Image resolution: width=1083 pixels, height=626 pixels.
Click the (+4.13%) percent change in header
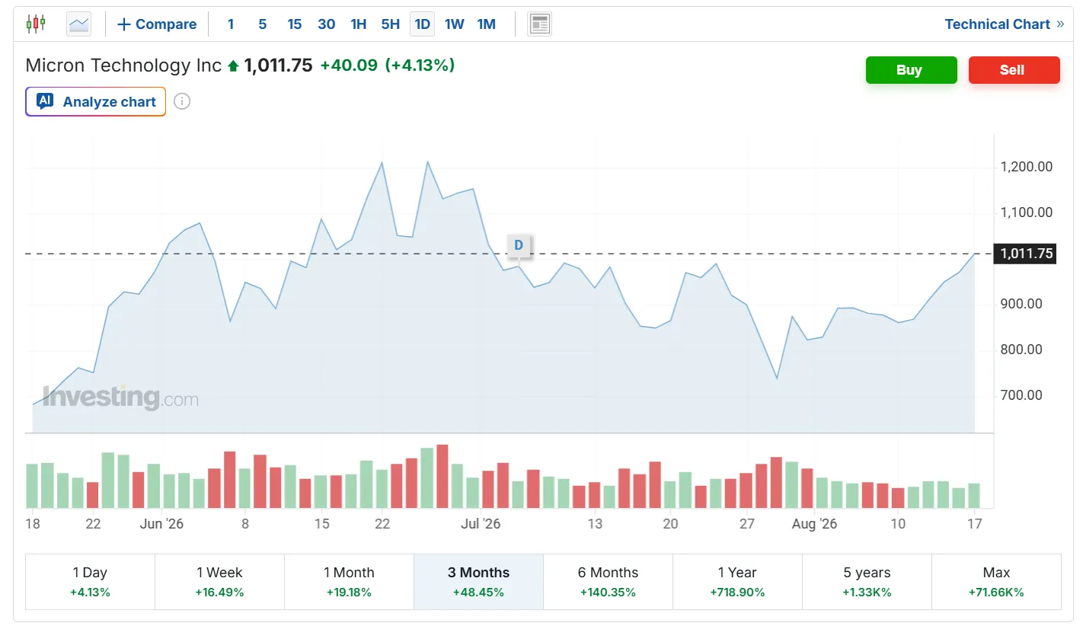[420, 65]
